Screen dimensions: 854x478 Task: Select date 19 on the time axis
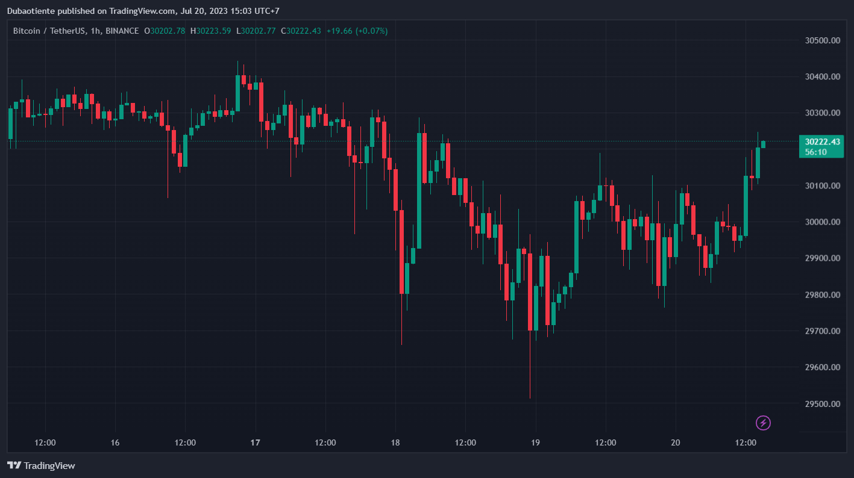535,443
